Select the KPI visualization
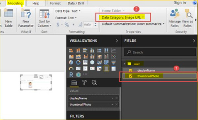 (x=92, y=69)
